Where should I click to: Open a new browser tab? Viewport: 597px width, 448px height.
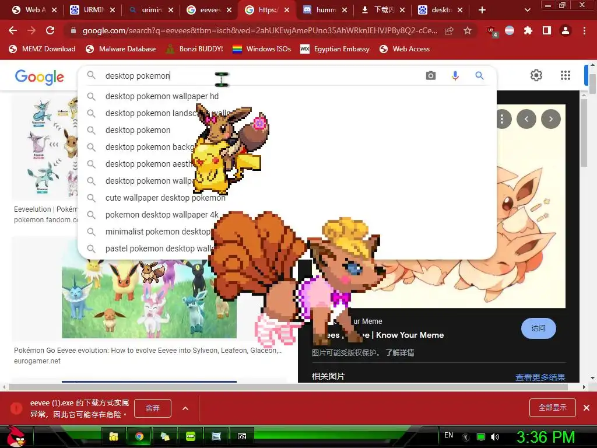(482, 10)
